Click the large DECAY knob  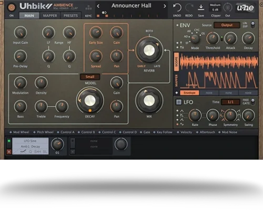[90, 101]
